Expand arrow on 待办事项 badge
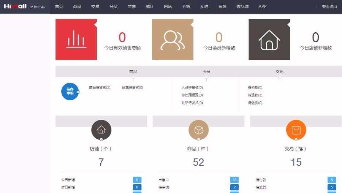The image size is (342, 193). tap(79, 92)
